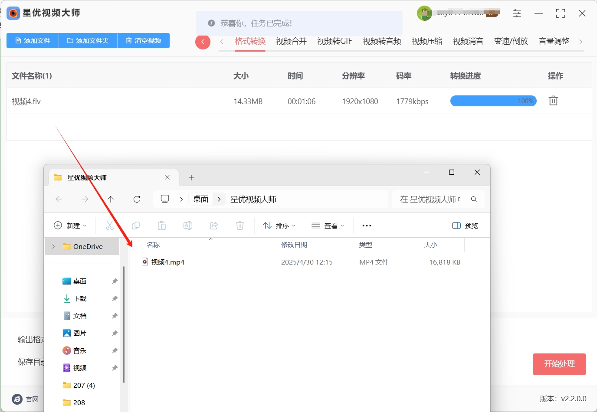Sort by the 名称 column header
Image resolution: width=597 pixels, height=412 pixels.
(x=153, y=245)
